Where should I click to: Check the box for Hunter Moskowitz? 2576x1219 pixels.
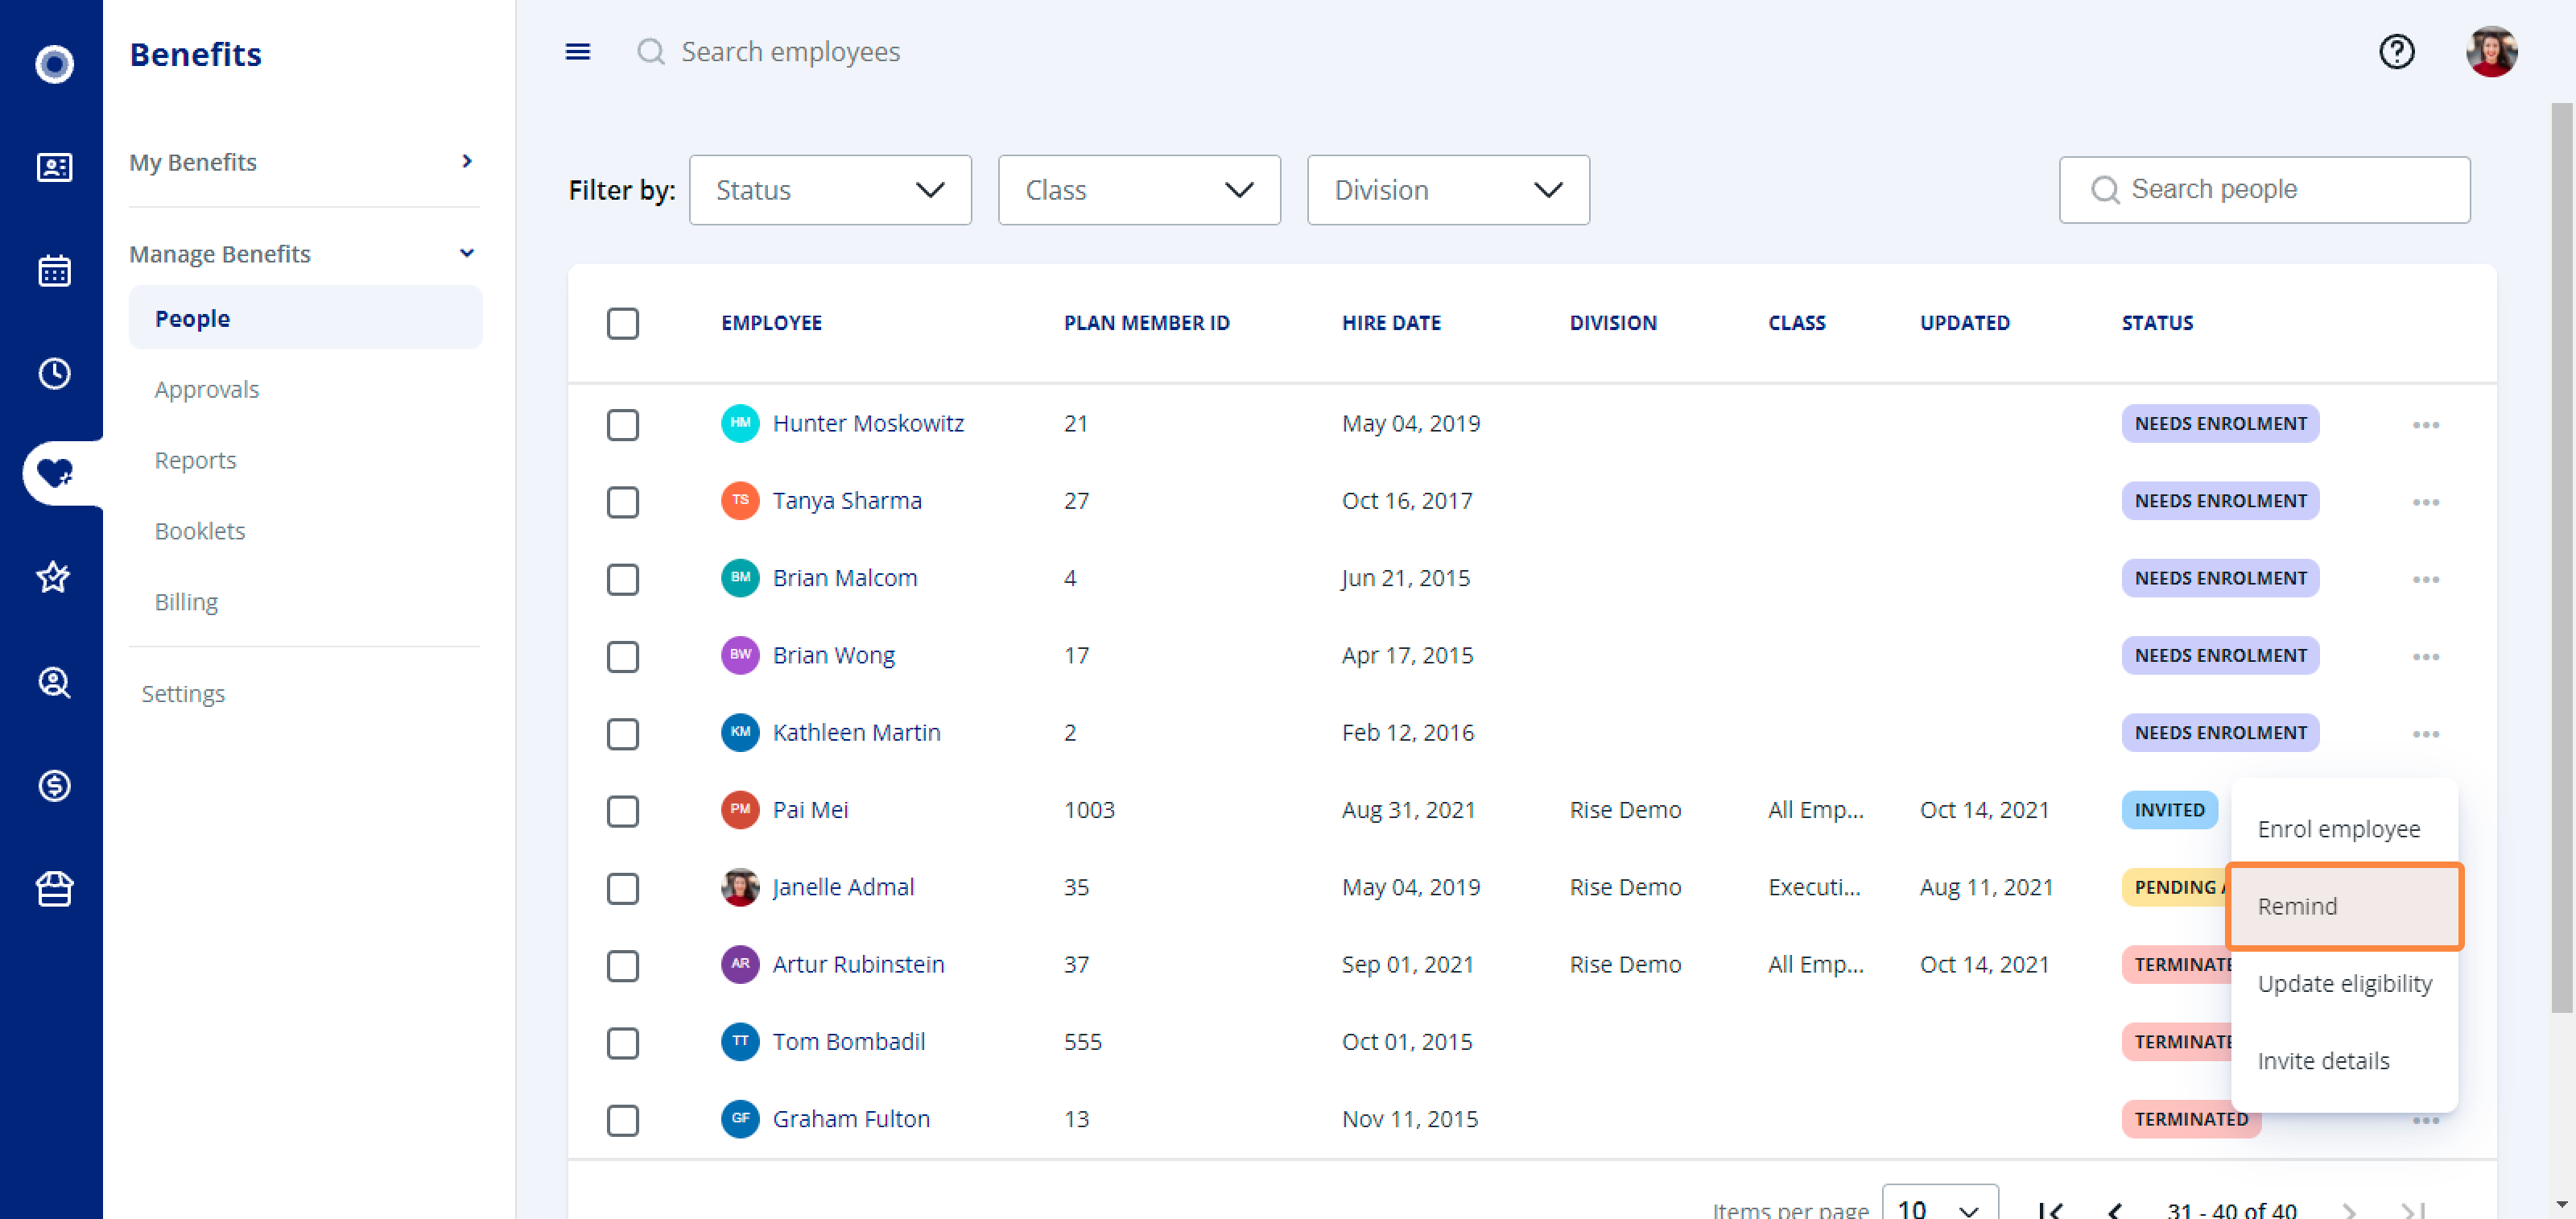[x=622, y=425]
